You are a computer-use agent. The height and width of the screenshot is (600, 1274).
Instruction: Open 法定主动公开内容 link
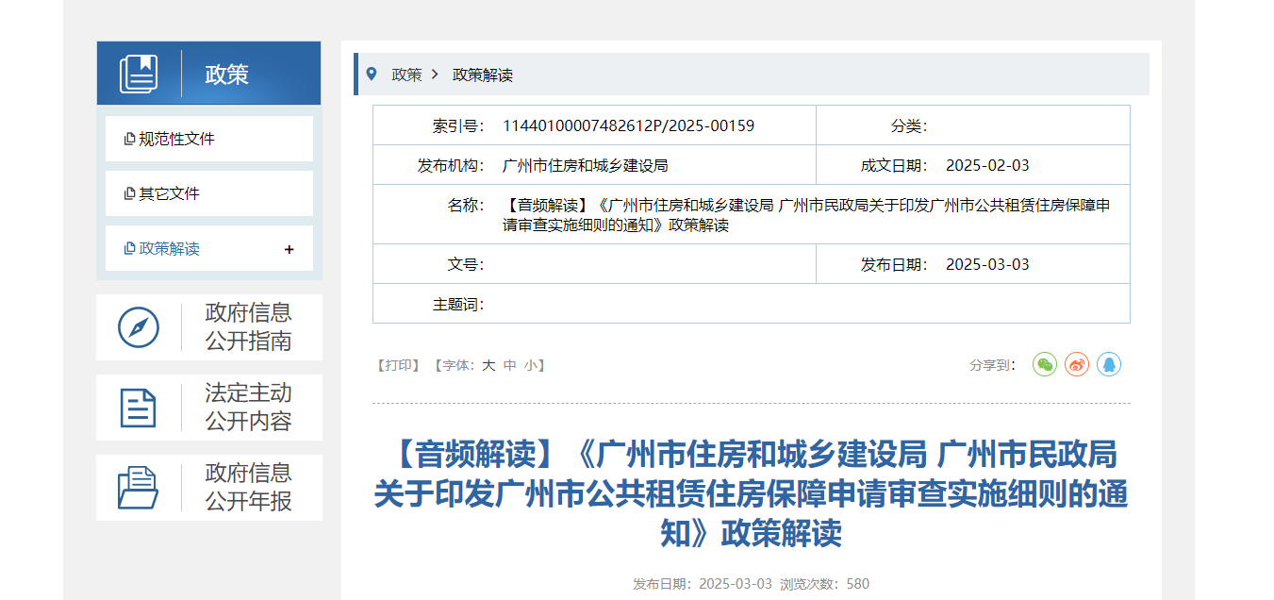pyautogui.click(x=249, y=407)
